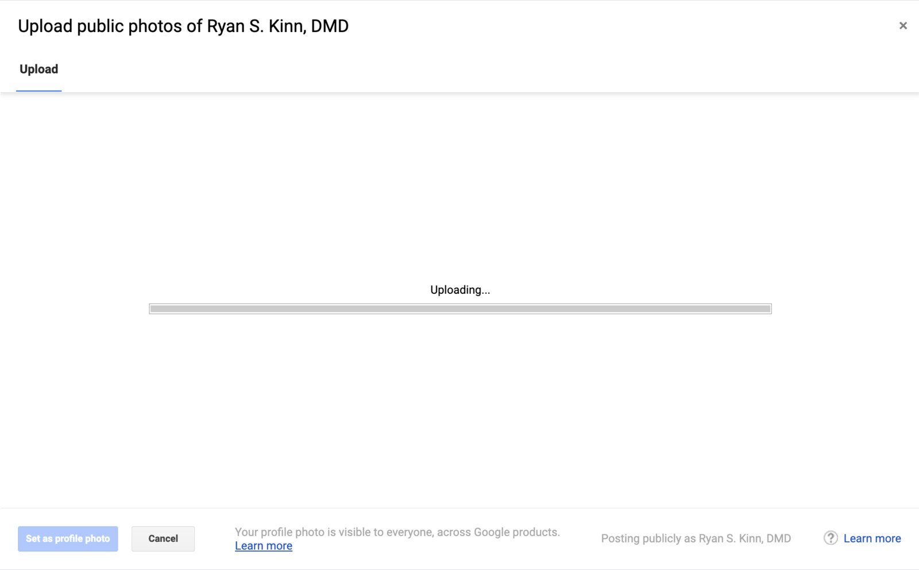Click the Uploading... status text
Screen dimensions: 919x570
coord(460,290)
